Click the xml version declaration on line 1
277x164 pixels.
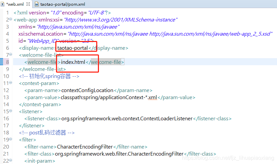point(62,13)
